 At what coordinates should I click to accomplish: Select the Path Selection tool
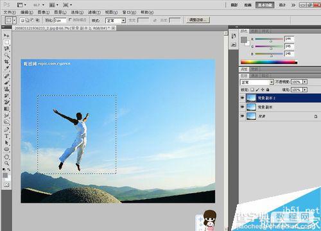click(6, 142)
